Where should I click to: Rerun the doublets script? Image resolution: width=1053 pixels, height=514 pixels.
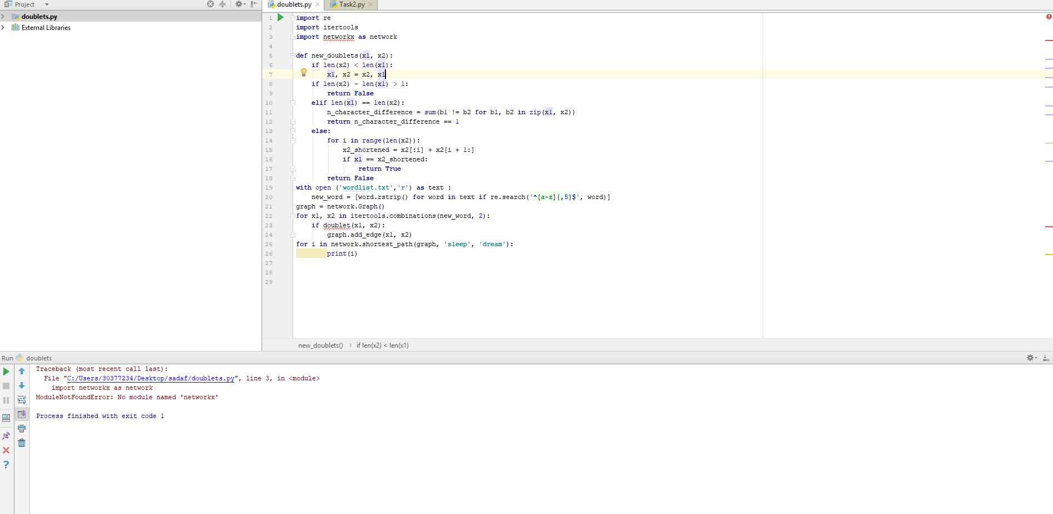(6, 371)
